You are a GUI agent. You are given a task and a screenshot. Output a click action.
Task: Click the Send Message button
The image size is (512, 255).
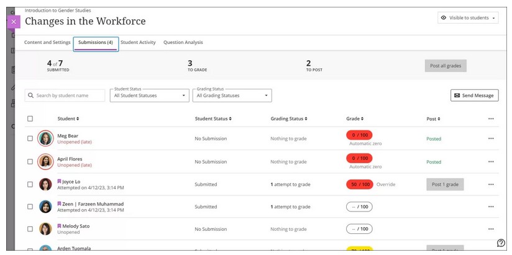tap(474, 96)
